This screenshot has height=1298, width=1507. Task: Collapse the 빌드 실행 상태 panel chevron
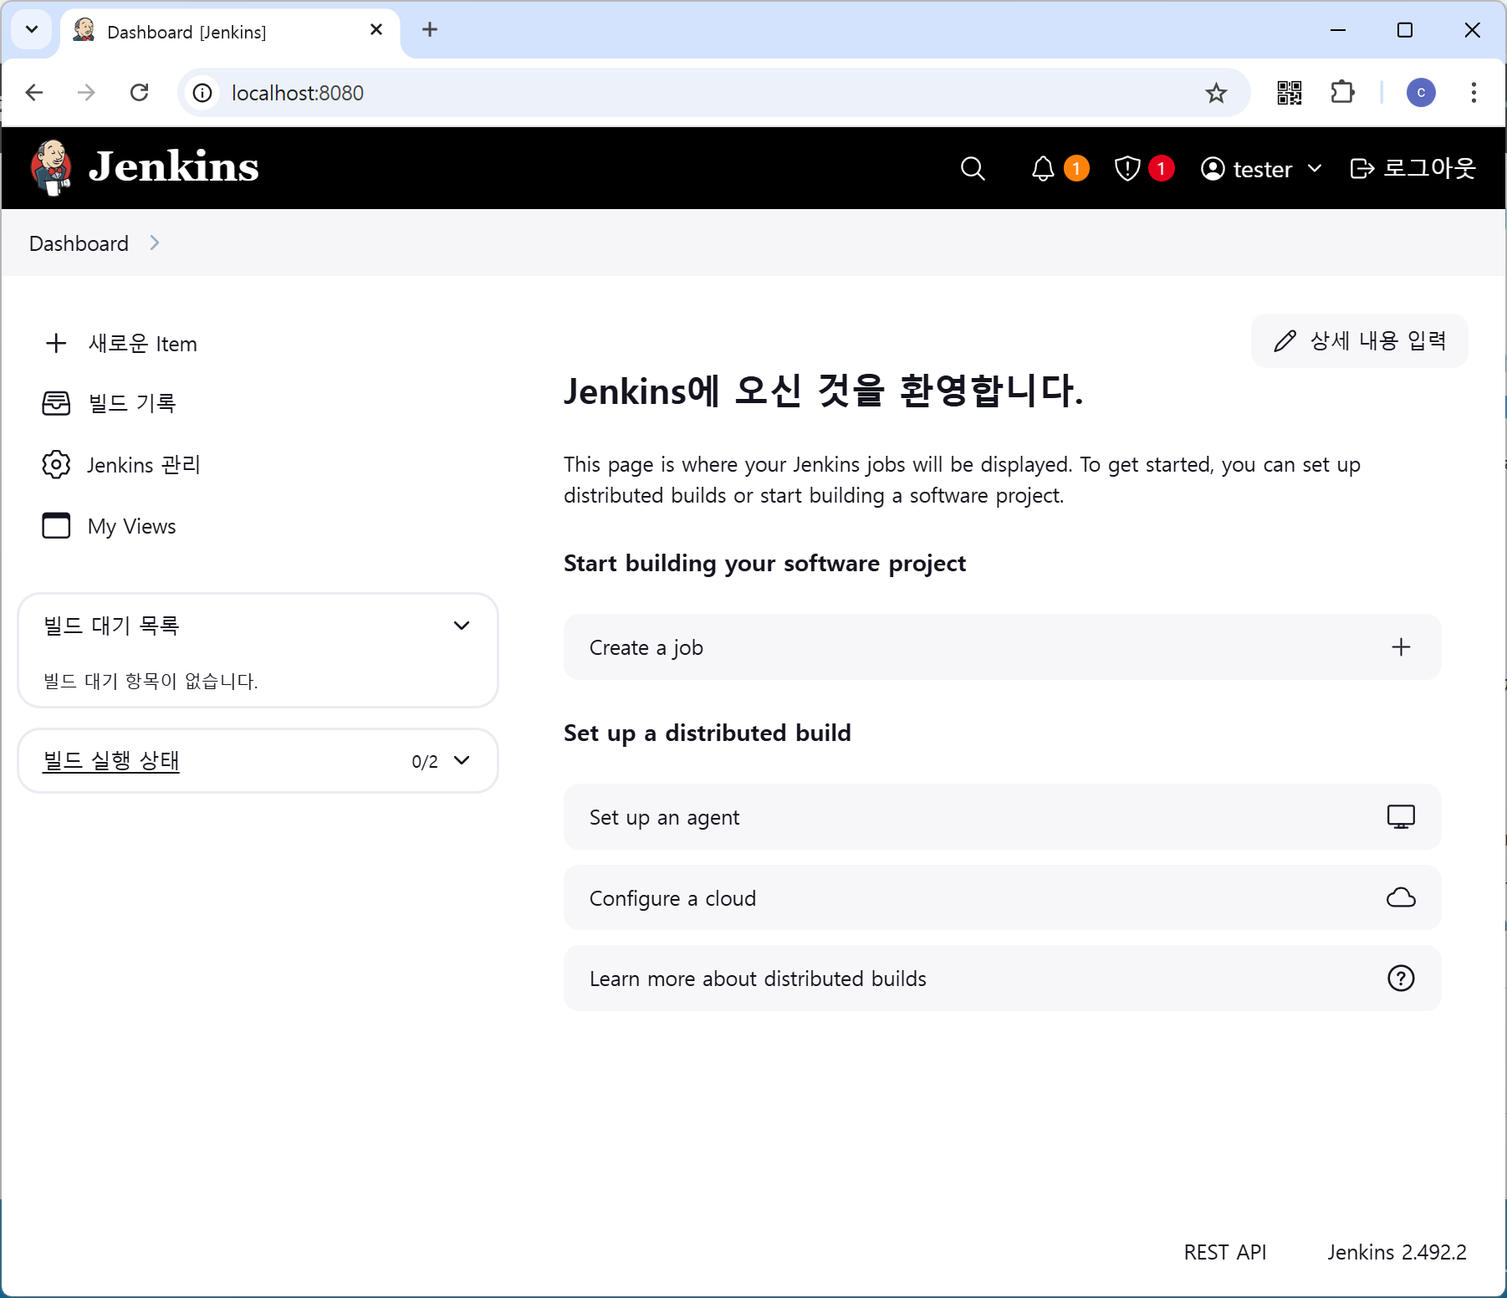[462, 760]
